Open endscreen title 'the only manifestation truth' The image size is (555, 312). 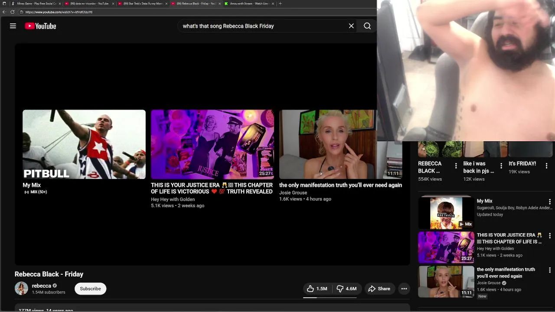click(340, 185)
